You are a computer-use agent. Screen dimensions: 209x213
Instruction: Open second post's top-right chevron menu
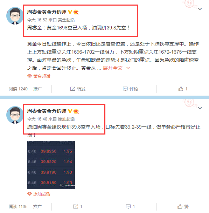pos(200,108)
